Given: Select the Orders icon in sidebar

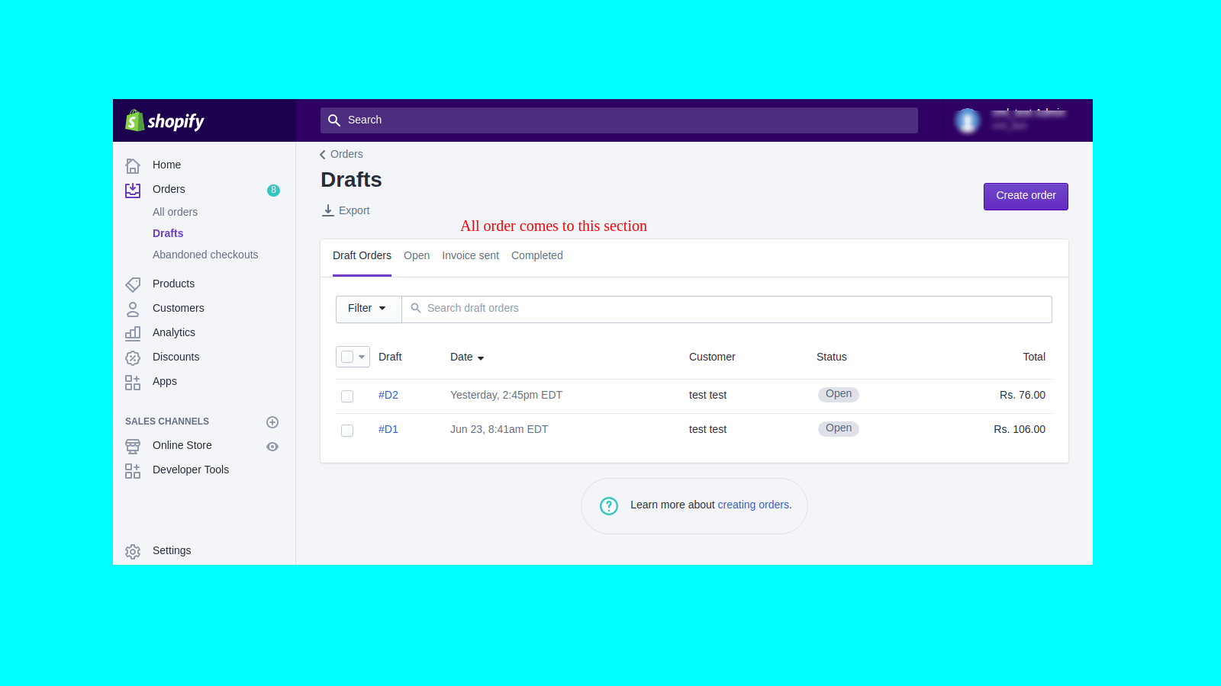Looking at the screenshot, I should click(132, 190).
